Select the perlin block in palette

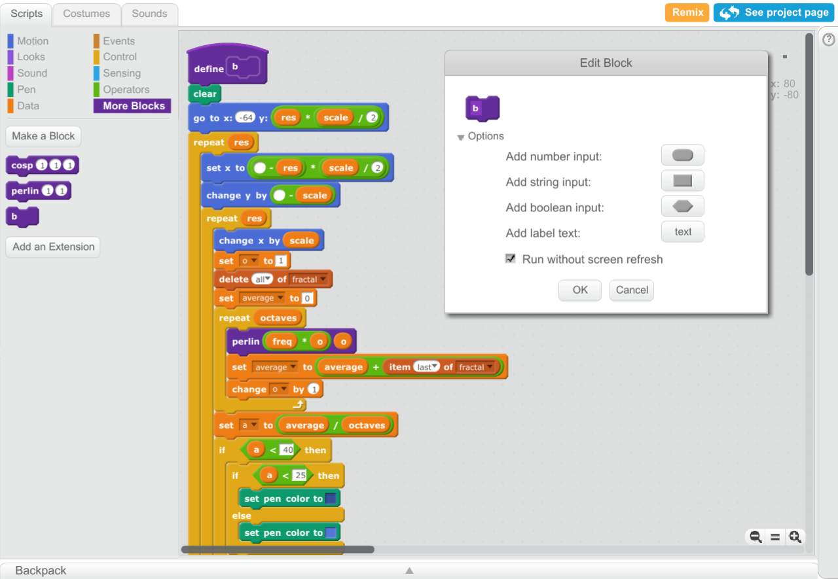pos(38,191)
